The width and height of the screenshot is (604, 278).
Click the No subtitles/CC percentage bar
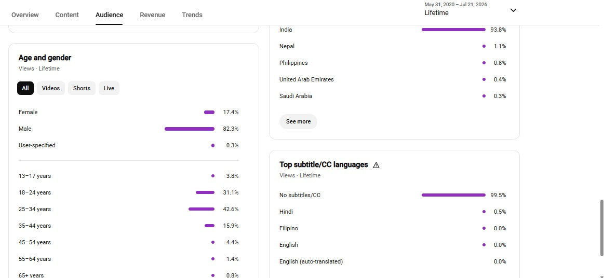click(x=453, y=195)
